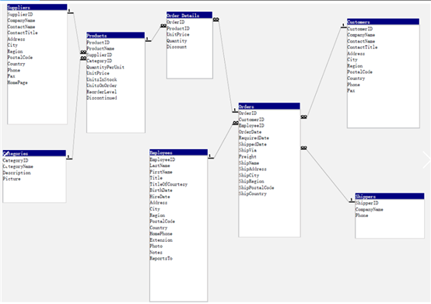Viewport: 431px width, 304px height.
Task: Click CustomerID field in Customers table
Action: point(360,29)
